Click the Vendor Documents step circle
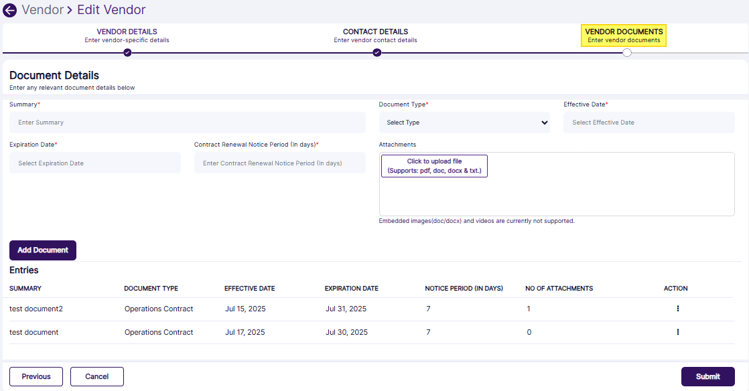 point(626,53)
